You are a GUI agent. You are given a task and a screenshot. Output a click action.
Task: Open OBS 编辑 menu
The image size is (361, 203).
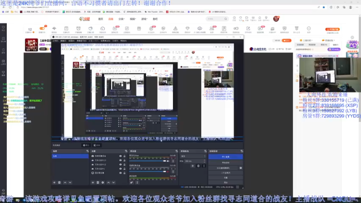pos(63,41)
